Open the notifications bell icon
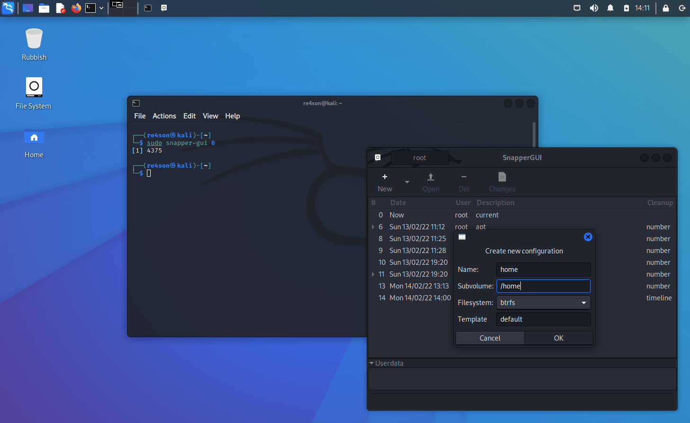 click(x=610, y=8)
